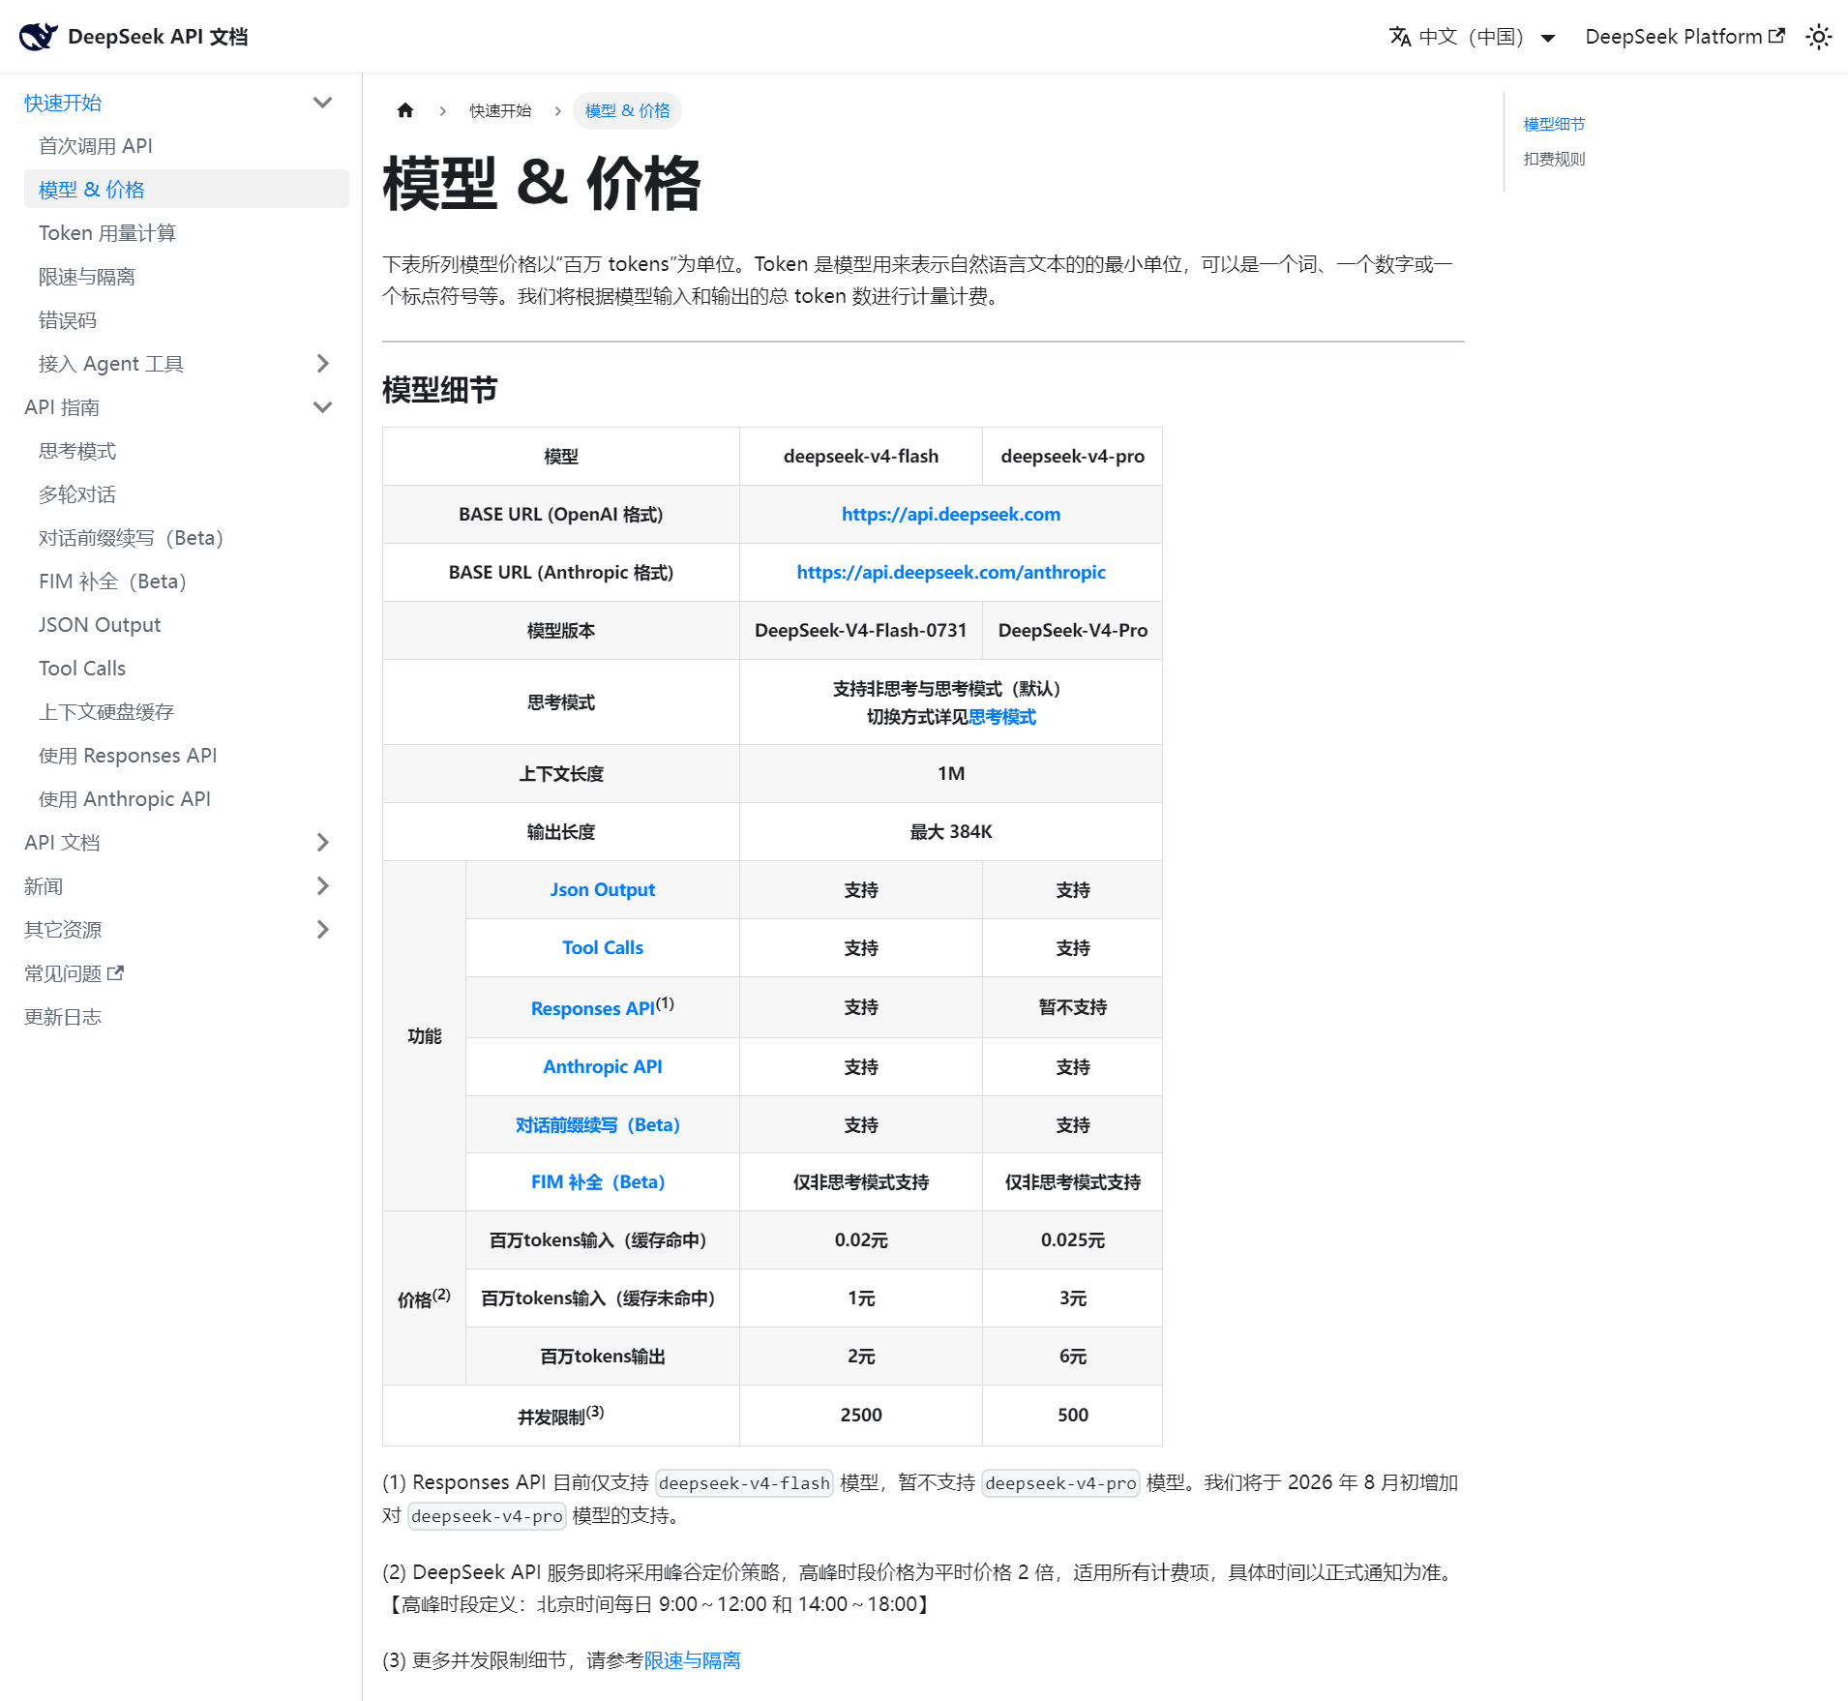Screen dimensions: 1848x1701
Task: Click the DeepSeek-V4-Flash-0731 version cell
Action: point(861,630)
